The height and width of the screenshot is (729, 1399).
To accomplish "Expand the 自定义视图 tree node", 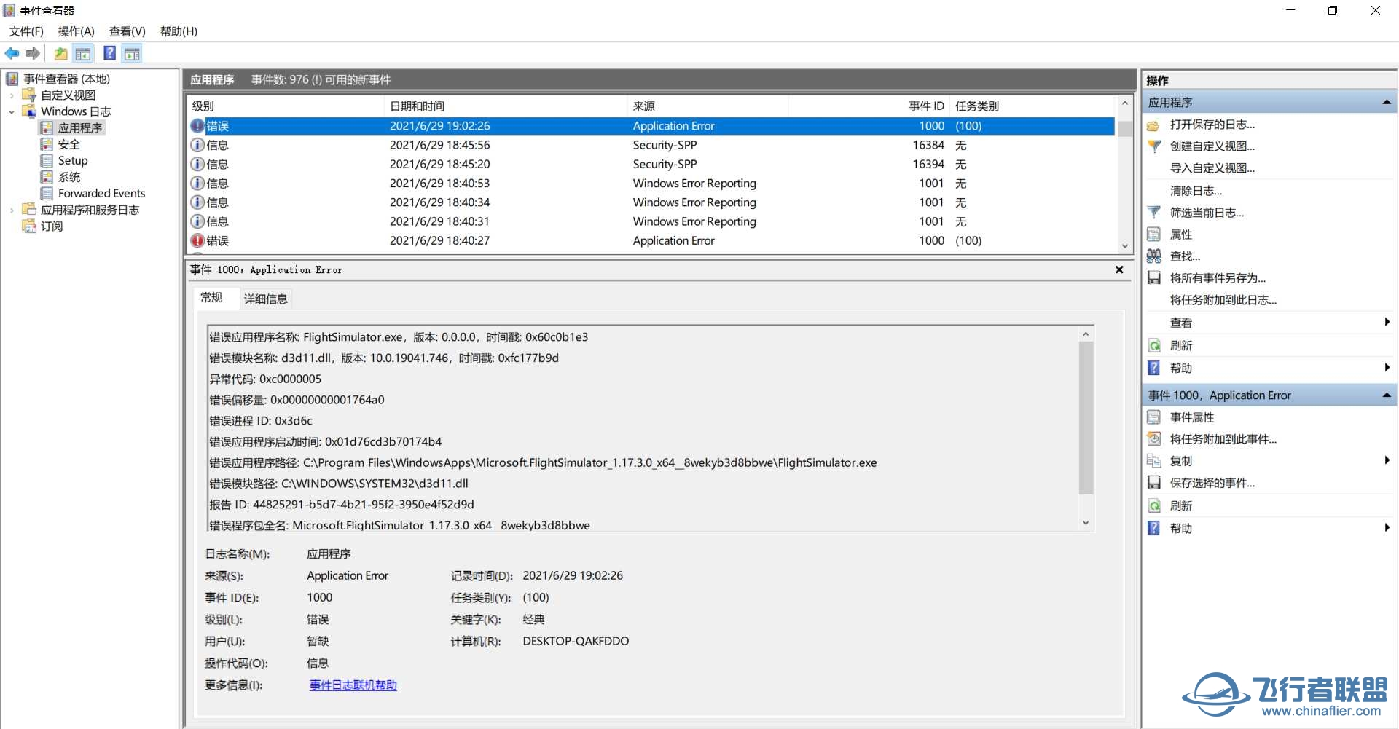I will tap(12, 95).
